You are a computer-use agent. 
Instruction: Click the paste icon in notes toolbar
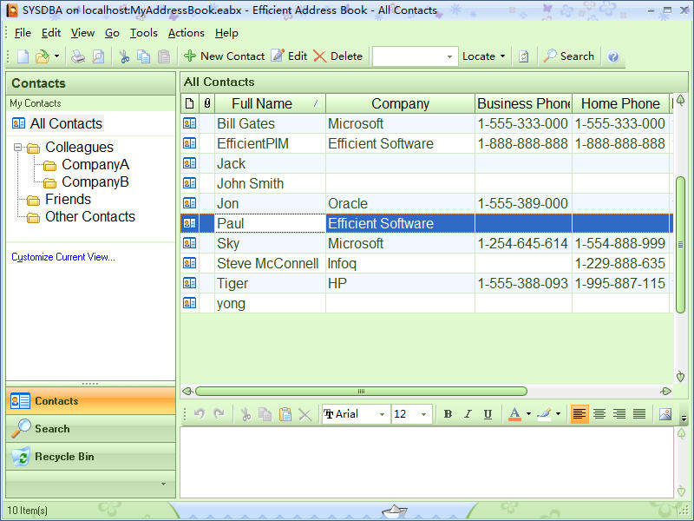click(x=285, y=414)
